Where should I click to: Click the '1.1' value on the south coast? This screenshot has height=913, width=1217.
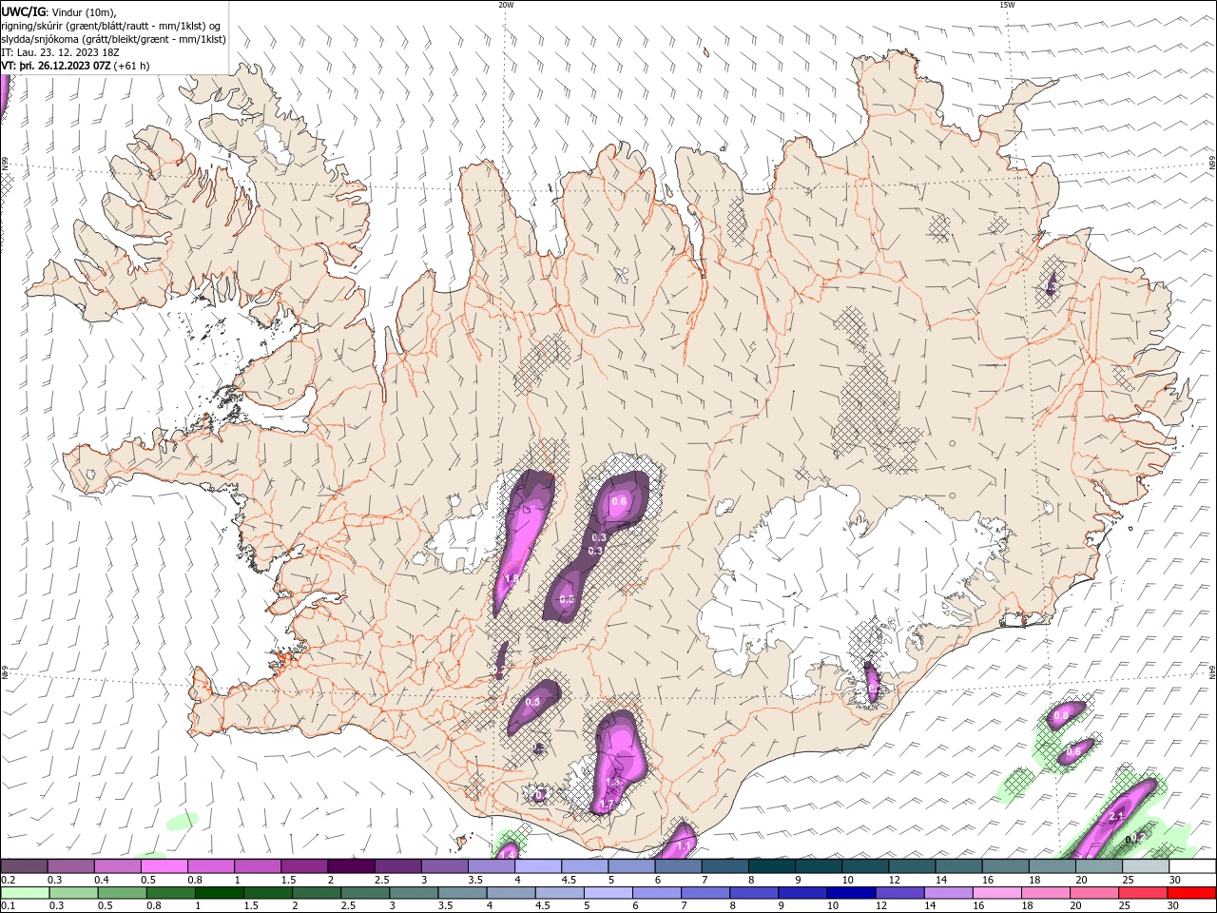coord(683,845)
